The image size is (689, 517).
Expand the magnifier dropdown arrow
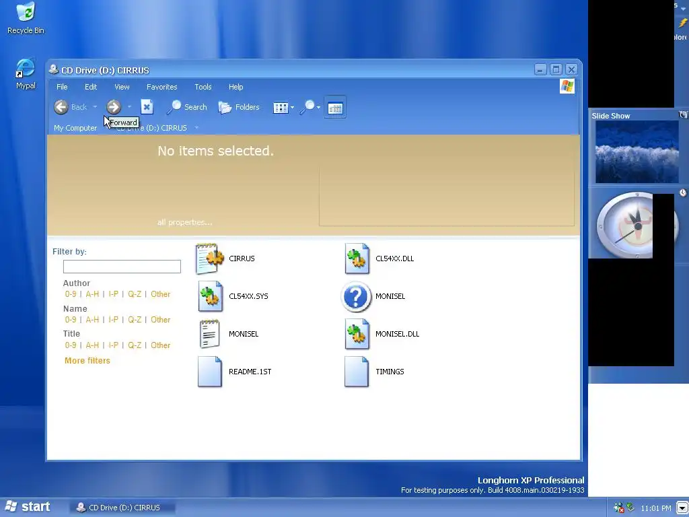pos(318,107)
